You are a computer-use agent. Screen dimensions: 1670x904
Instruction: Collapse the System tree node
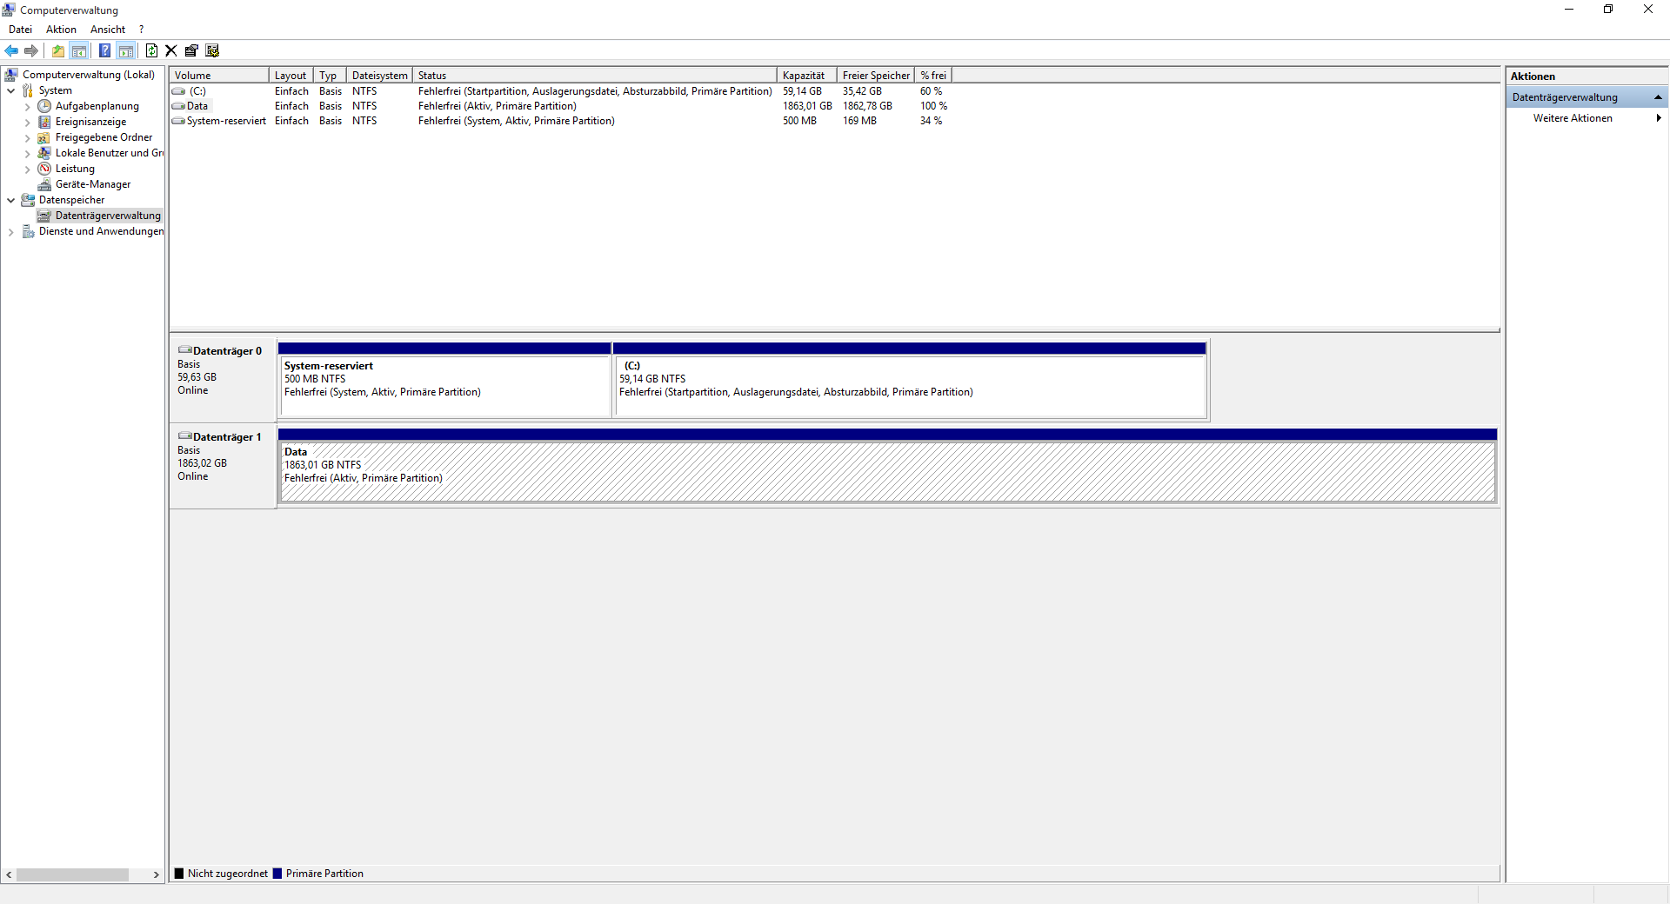coord(10,90)
